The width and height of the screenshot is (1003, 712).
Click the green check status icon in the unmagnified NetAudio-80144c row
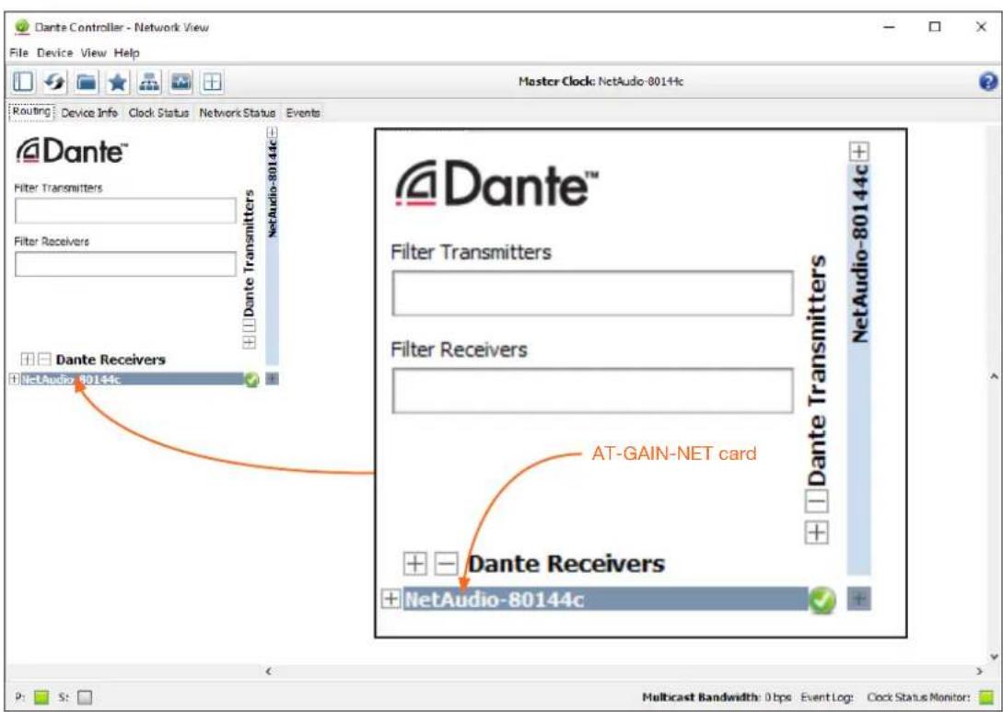[252, 380]
